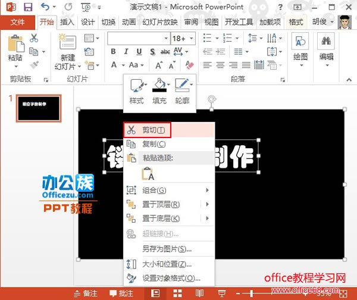This screenshot has height=300, width=357.
Task: Toggle Strikethrough abc formatting
Action: click(x=165, y=52)
